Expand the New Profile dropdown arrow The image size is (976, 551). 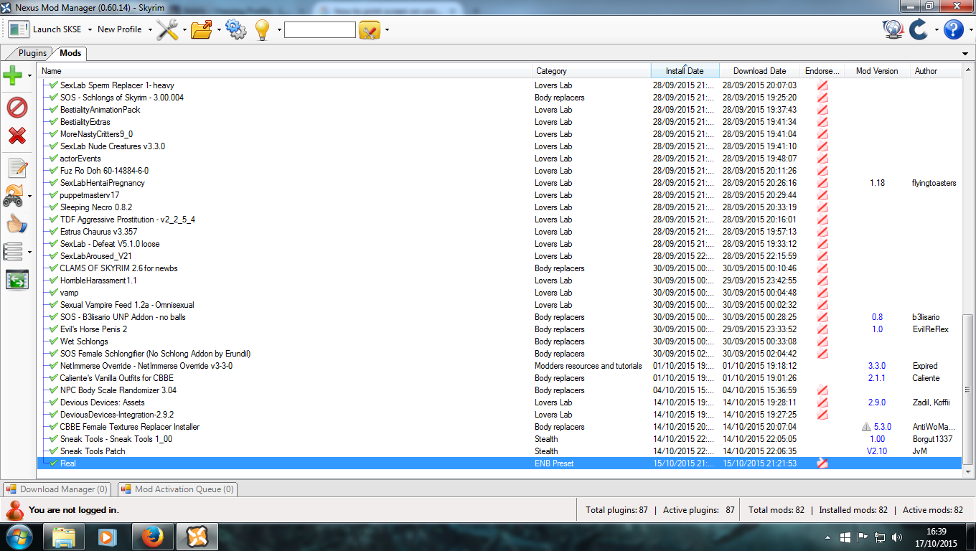click(x=150, y=30)
